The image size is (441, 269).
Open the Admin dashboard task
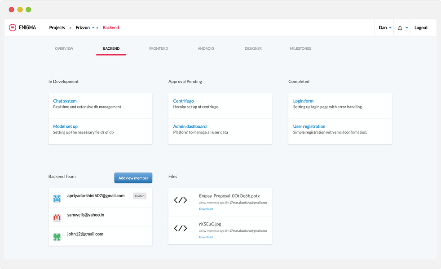point(190,126)
